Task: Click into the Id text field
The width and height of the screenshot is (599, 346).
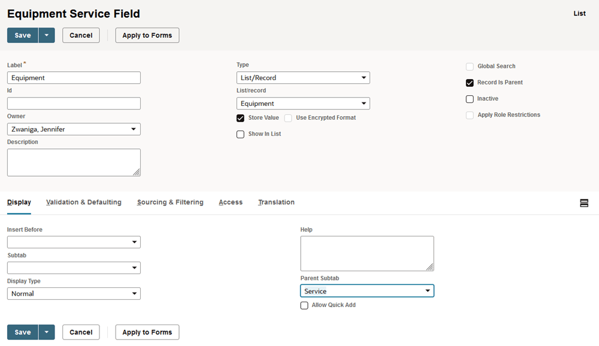Action: click(74, 104)
